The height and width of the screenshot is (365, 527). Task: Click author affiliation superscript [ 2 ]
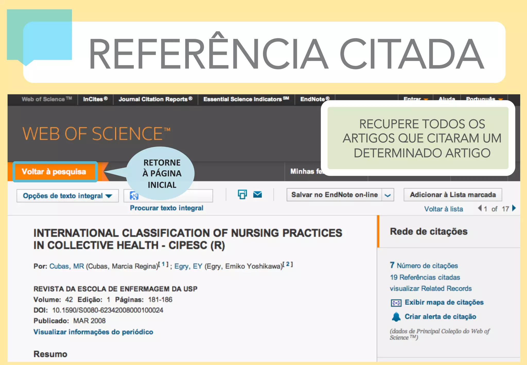(288, 264)
